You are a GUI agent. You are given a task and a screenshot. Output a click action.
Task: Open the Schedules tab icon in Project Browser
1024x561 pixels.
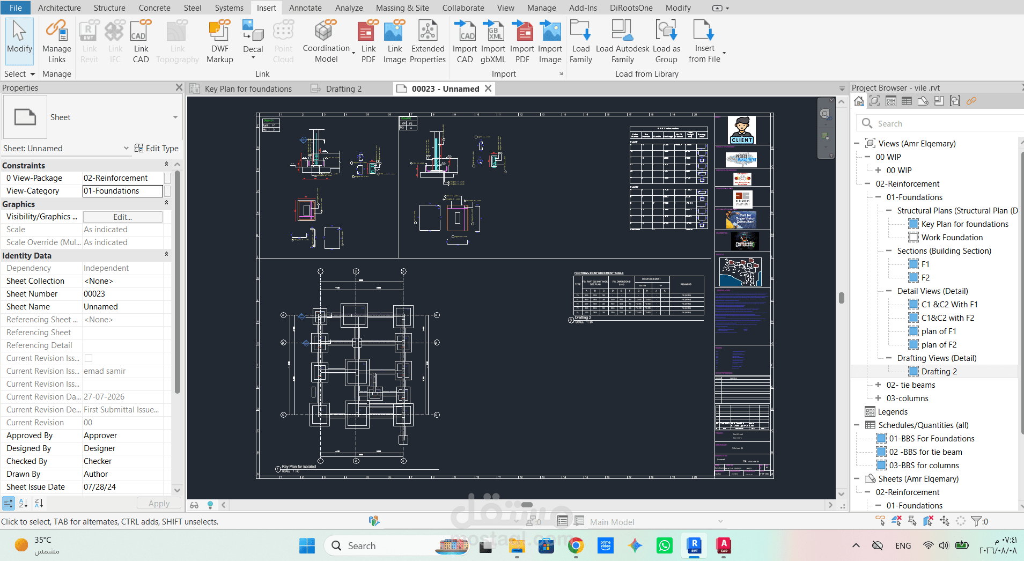(907, 101)
